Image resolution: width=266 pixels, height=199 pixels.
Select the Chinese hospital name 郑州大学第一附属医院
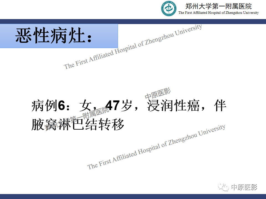click(x=219, y=6)
